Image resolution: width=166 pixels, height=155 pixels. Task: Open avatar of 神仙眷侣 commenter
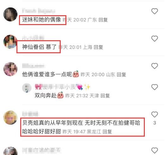(10, 42)
